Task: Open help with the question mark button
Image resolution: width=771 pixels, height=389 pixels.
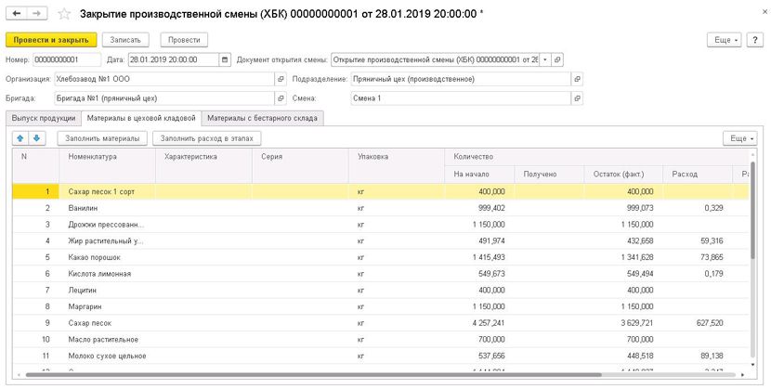Action: tap(755, 40)
